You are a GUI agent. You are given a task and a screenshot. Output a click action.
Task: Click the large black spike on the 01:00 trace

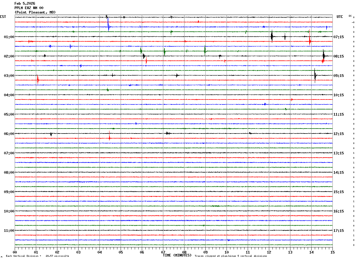click(272, 37)
